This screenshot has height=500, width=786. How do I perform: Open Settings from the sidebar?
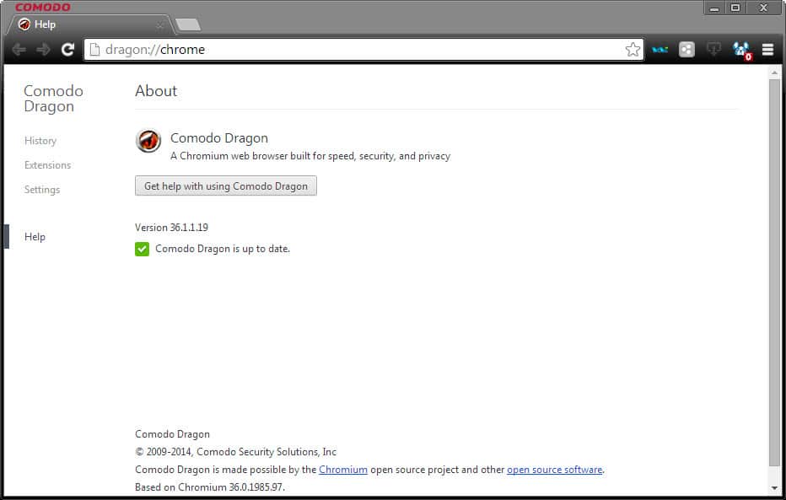42,190
